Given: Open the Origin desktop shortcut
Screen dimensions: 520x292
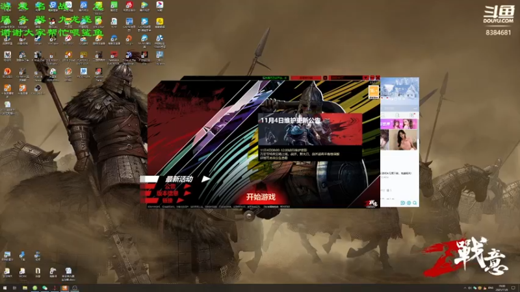Looking at the screenshot, I should coord(129,40).
